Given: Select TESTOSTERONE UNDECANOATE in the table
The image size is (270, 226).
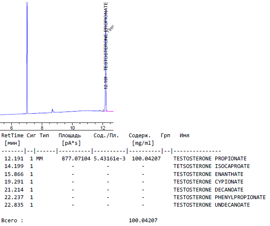Looking at the screenshot, I should (x=211, y=205).
